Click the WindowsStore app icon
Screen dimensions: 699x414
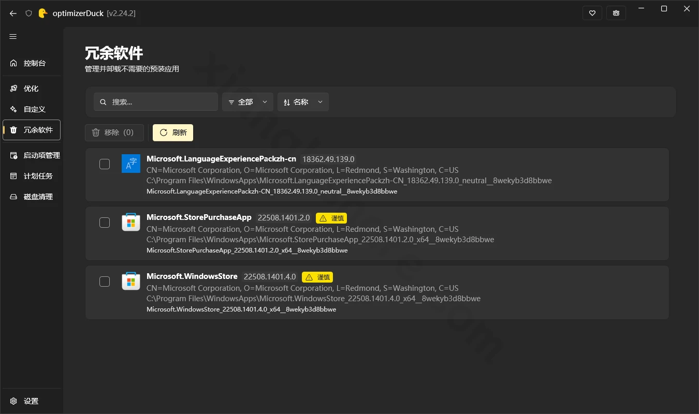click(131, 282)
